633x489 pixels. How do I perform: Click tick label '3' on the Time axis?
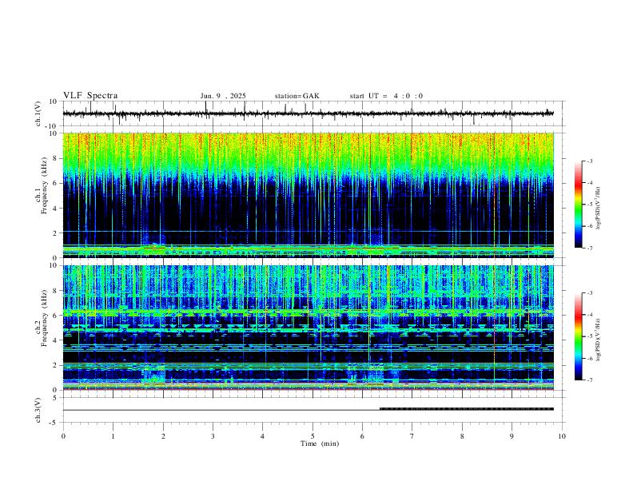click(x=213, y=436)
